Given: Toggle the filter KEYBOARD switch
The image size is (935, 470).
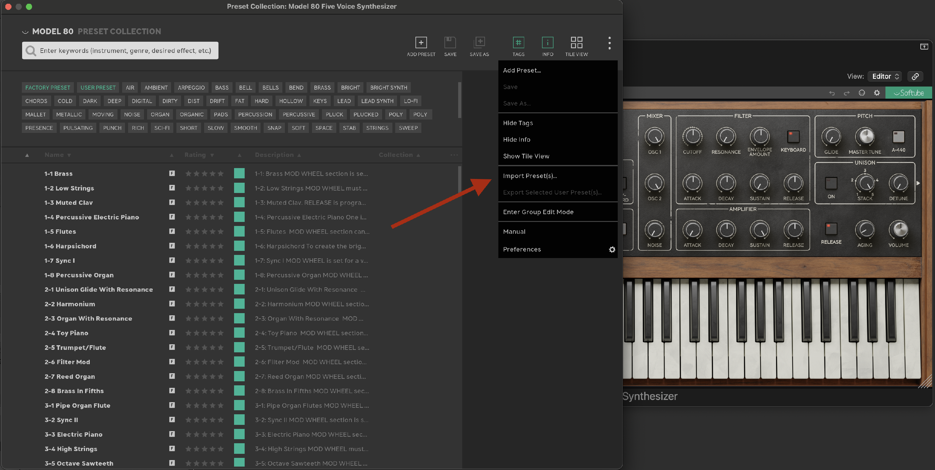Looking at the screenshot, I should (x=793, y=137).
